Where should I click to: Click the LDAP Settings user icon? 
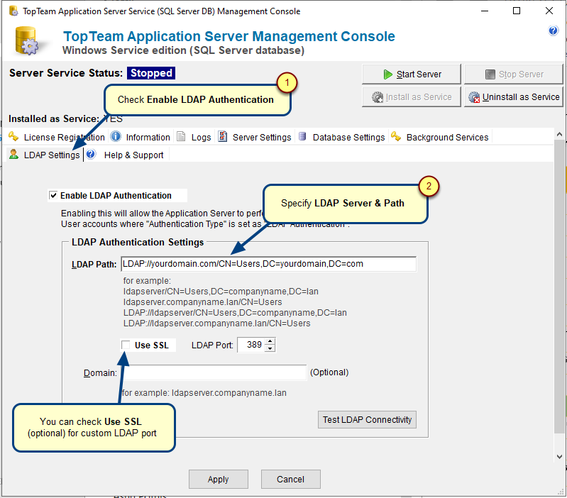(x=13, y=155)
